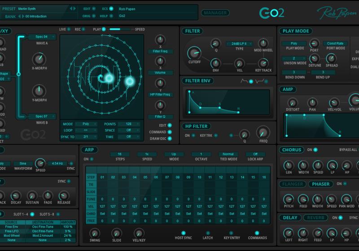Go to next bank arrow
The width and height of the screenshot is (359, 251).
click(23, 16)
